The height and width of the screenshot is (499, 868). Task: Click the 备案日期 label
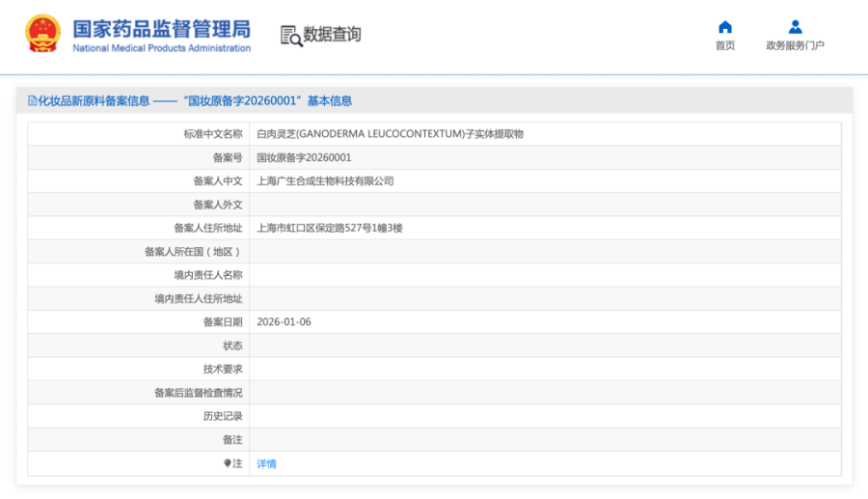[x=223, y=322]
